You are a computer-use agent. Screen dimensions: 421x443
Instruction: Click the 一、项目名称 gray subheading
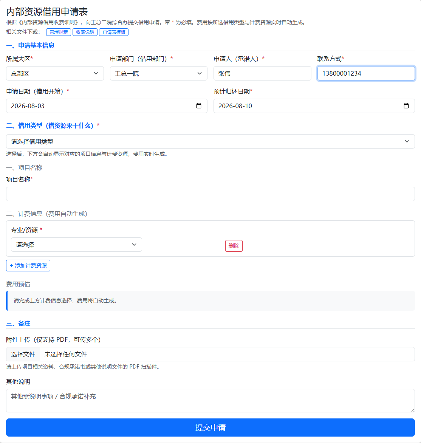24,168
